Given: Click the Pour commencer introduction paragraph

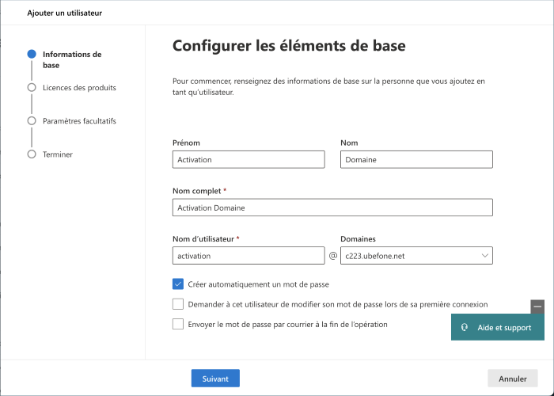Looking at the screenshot, I should coord(328,86).
